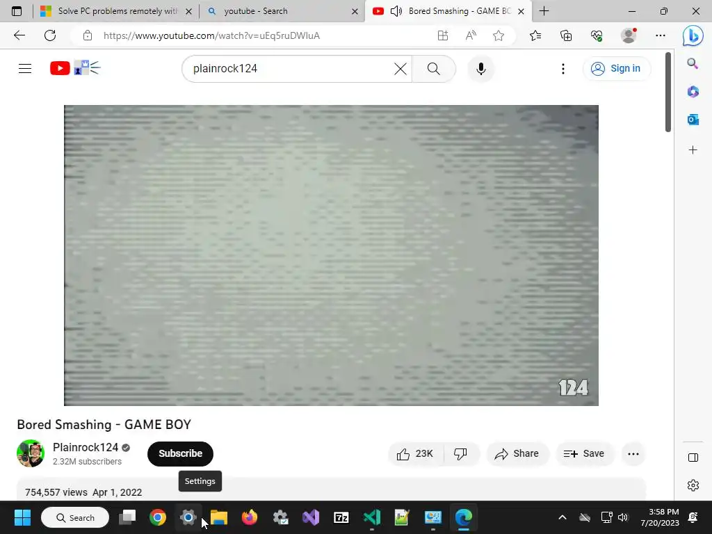
Task: Open YouTube settings three-dot menu
Action: (563, 69)
